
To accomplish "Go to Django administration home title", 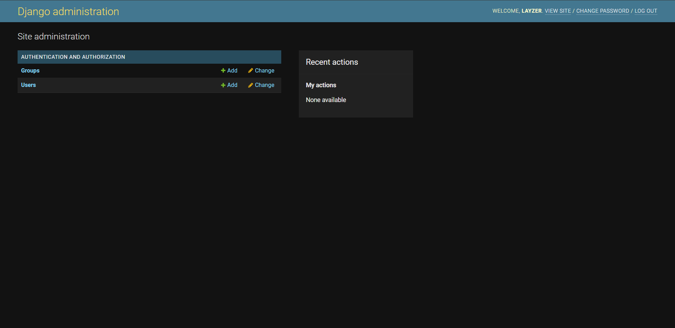I will pos(68,11).
